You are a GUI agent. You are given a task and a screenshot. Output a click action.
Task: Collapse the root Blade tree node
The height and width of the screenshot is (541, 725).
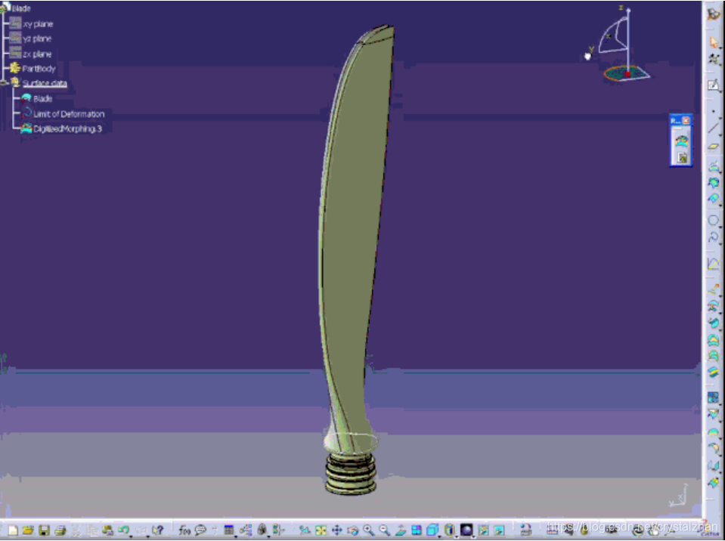(x=3, y=8)
